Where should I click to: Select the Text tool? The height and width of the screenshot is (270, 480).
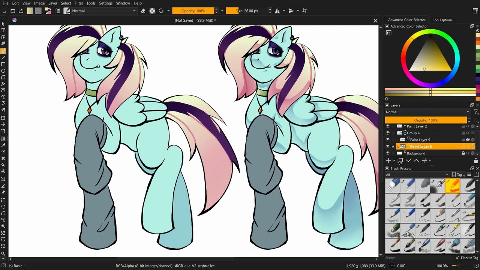[x=3, y=30]
